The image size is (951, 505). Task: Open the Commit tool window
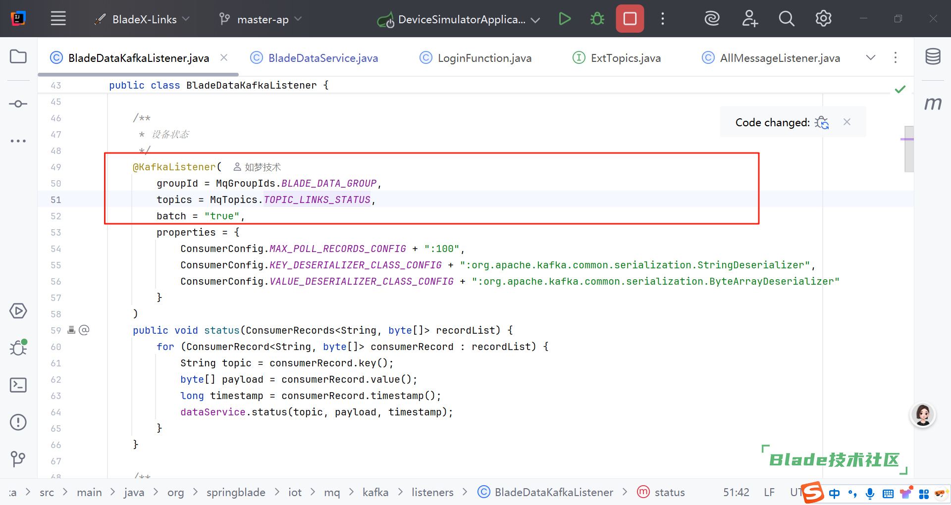click(x=18, y=103)
